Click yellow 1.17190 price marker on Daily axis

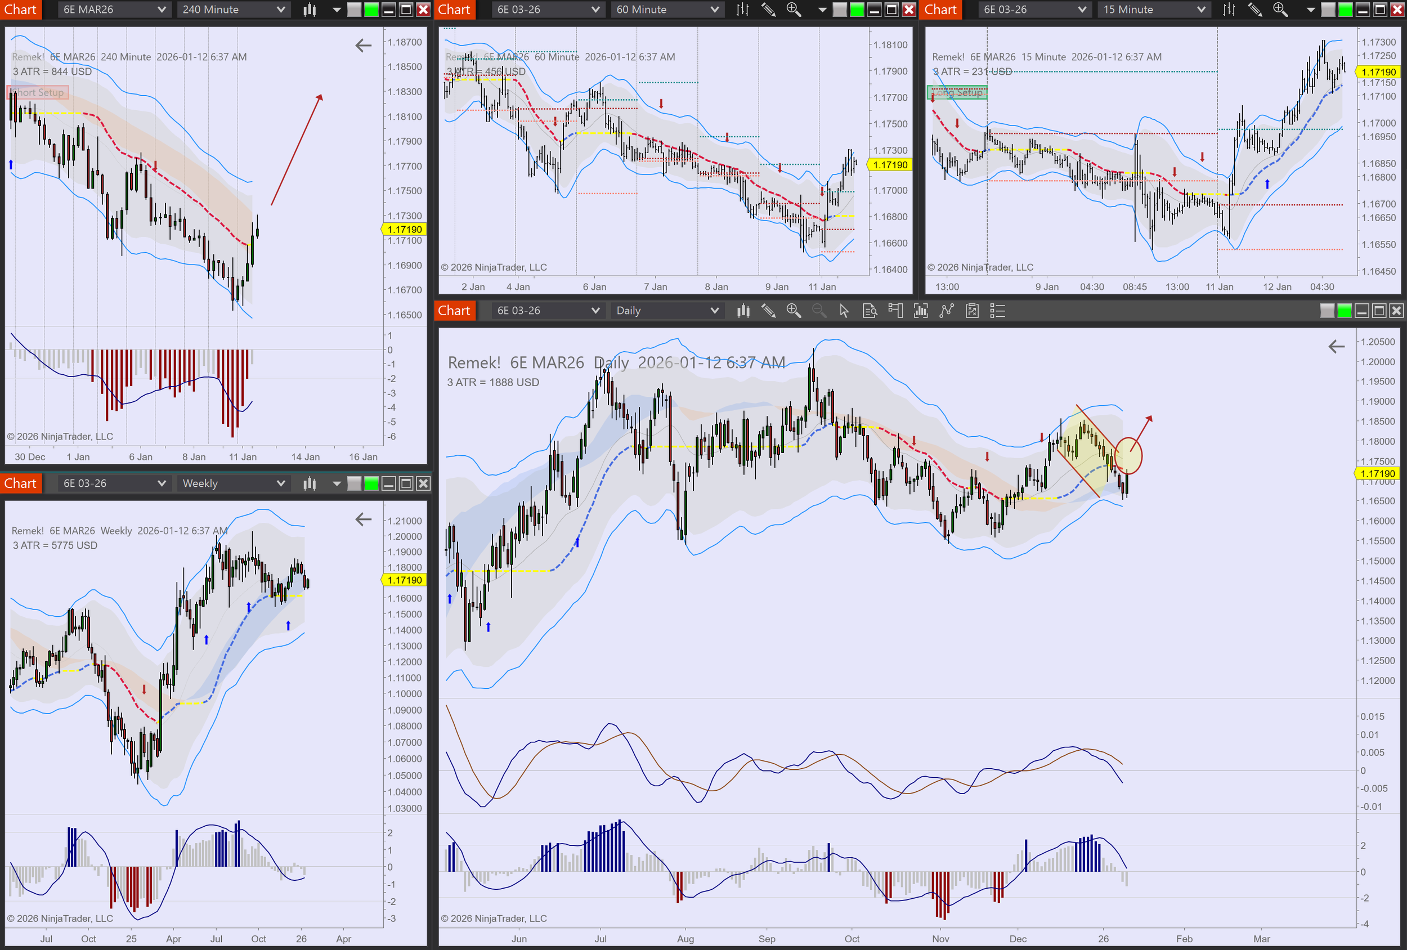[1377, 473]
